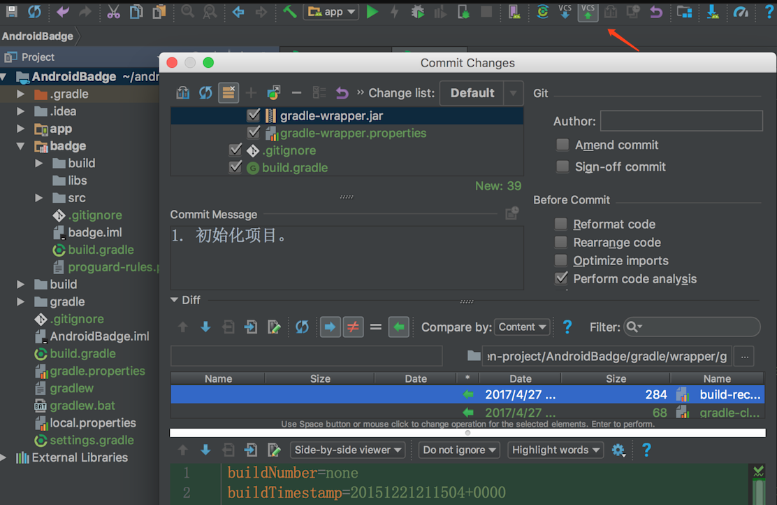Collapse the AndroidBadge root node
Viewport: 777px width, 505px height.
pos(4,77)
